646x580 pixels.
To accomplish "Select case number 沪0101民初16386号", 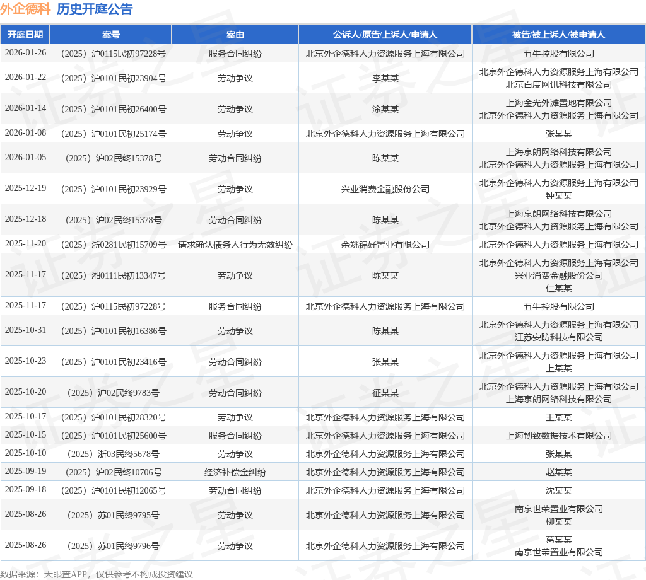I will [x=114, y=332].
